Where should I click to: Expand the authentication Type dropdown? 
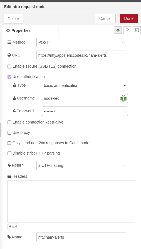[x=85, y=86]
